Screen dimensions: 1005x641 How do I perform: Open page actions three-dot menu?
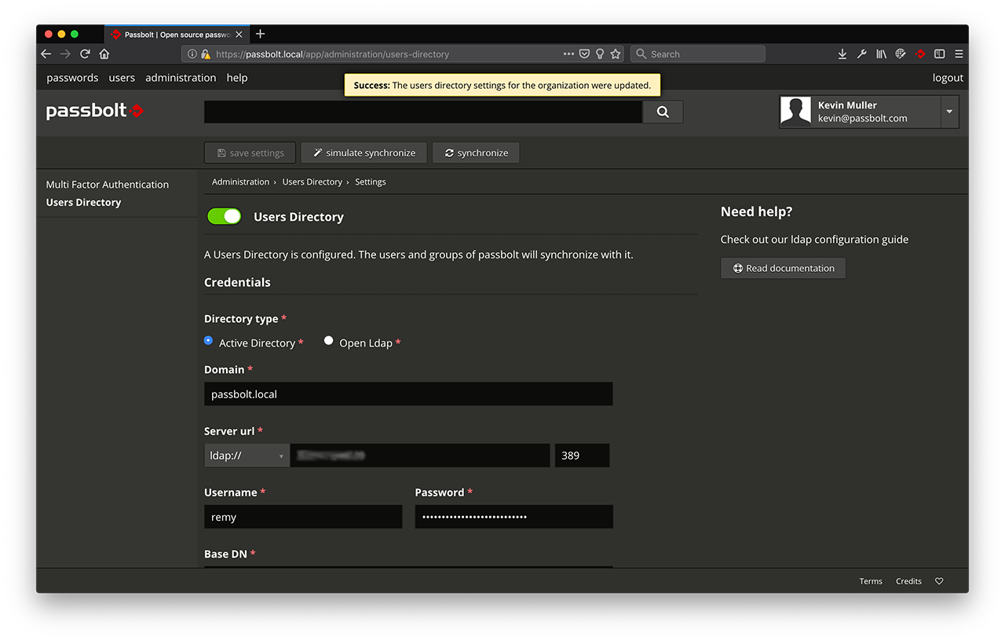(x=568, y=54)
